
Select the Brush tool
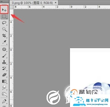[4, 56]
